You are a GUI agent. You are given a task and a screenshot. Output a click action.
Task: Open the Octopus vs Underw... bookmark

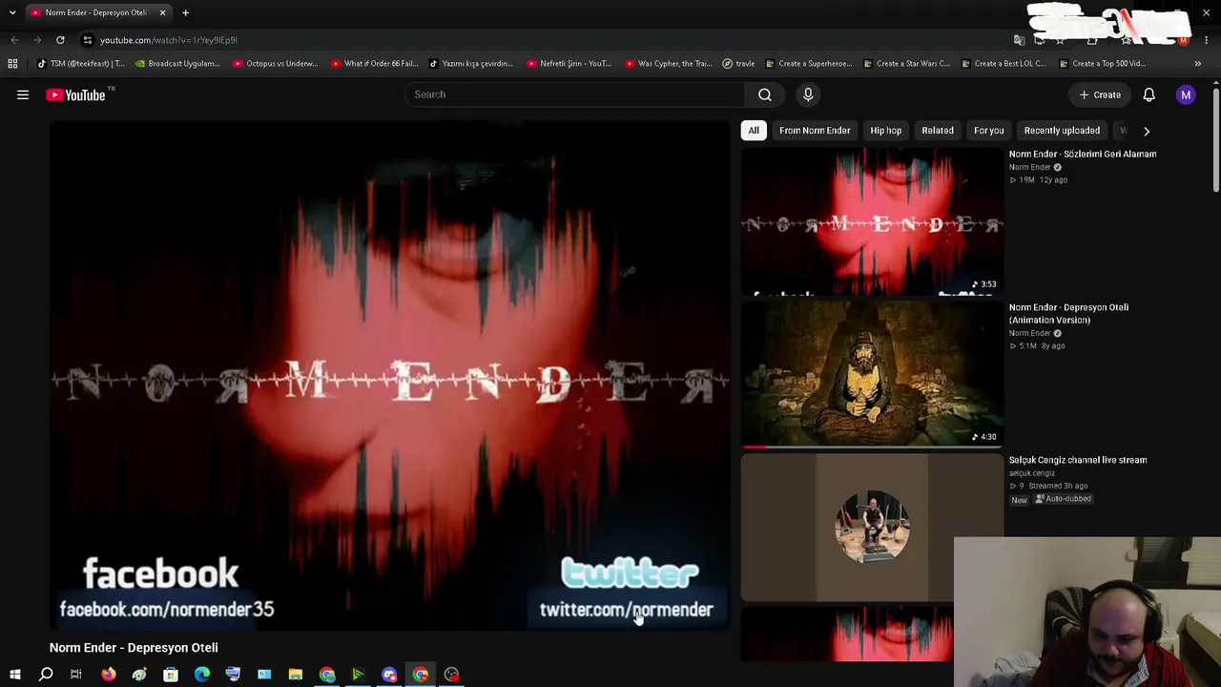276,64
